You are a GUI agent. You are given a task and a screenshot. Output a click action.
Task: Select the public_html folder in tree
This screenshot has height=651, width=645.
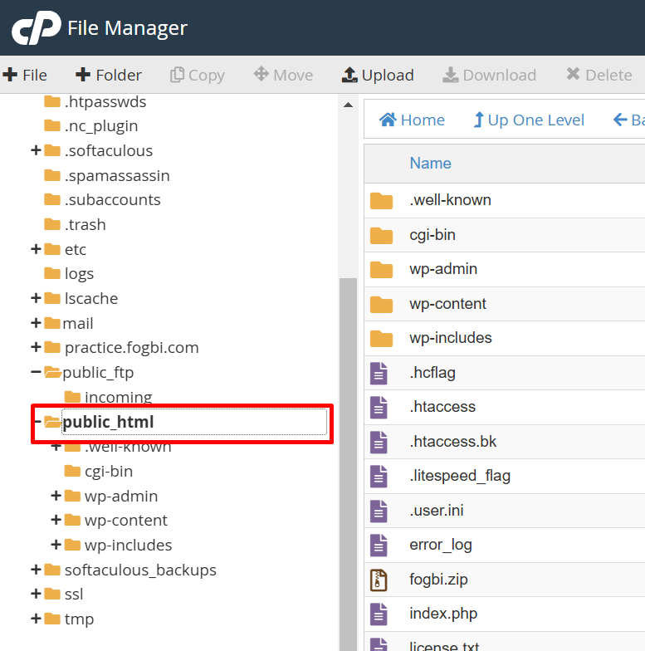(x=108, y=422)
